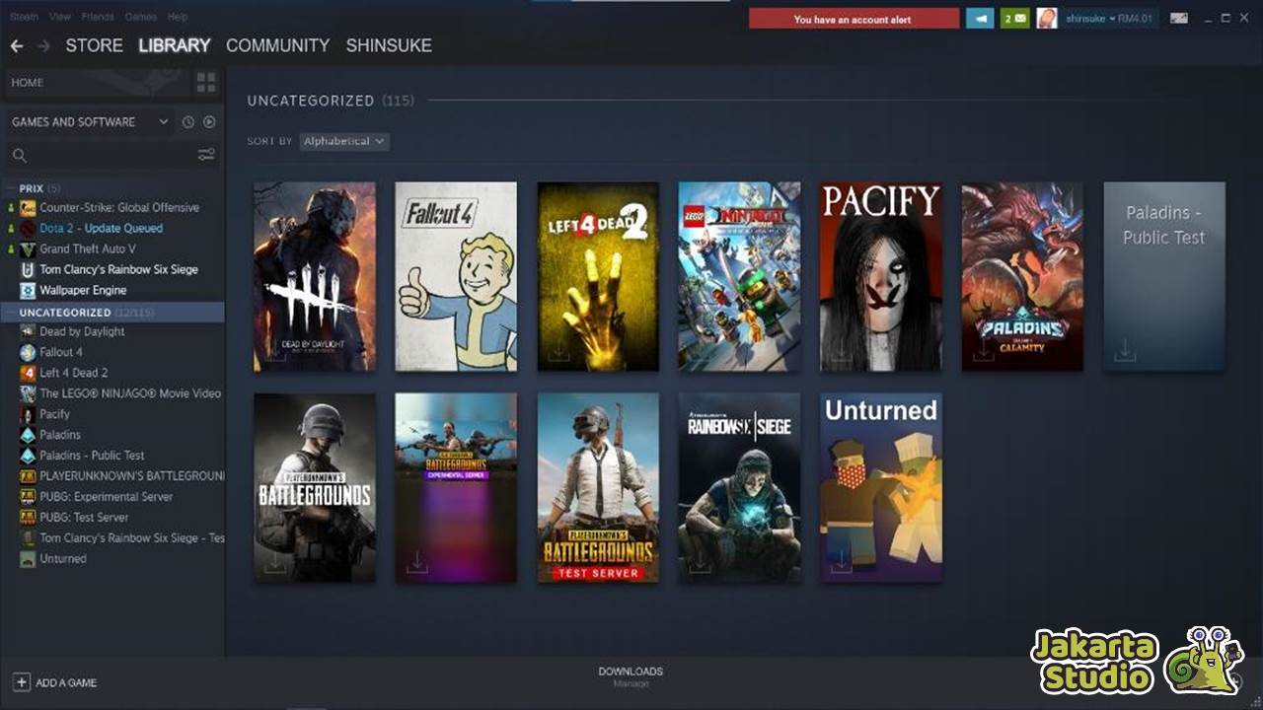Open the Pacify game cover
1263x710 pixels.
(881, 277)
